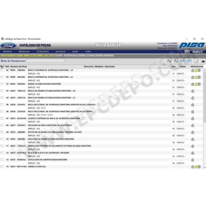
Task: Check the box for DB39 3091/BA
Action: (2, 77)
